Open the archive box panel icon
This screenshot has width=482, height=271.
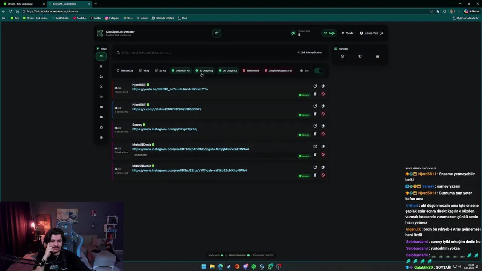point(377,56)
